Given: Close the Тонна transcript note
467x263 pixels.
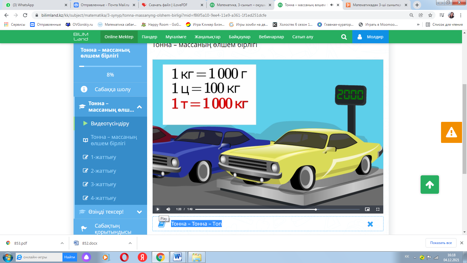Looking at the screenshot, I should click(370, 224).
